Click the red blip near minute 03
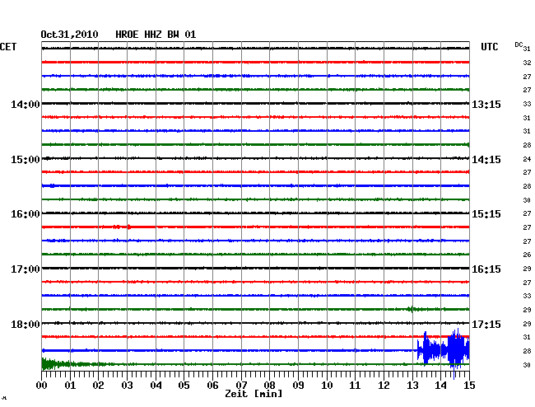Viewport: 535px width, 407px height. pos(128,227)
